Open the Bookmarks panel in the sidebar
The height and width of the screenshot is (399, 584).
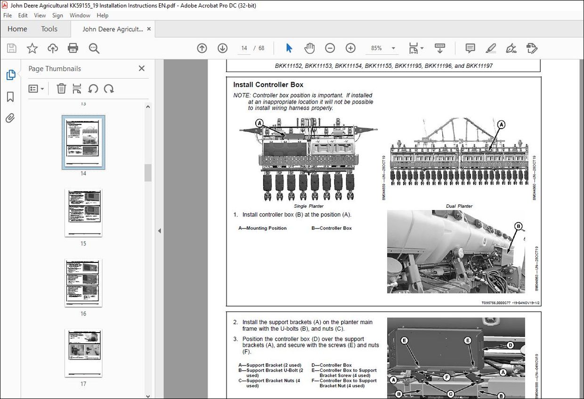tap(10, 97)
